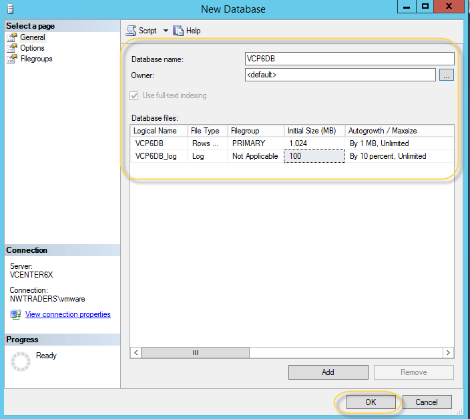The image size is (470, 419).
Task: Open the Help icon in toolbar
Action: click(178, 31)
